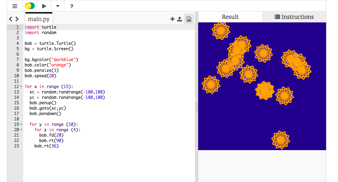
Task: Open help with the question mark icon
Action: pos(72,6)
